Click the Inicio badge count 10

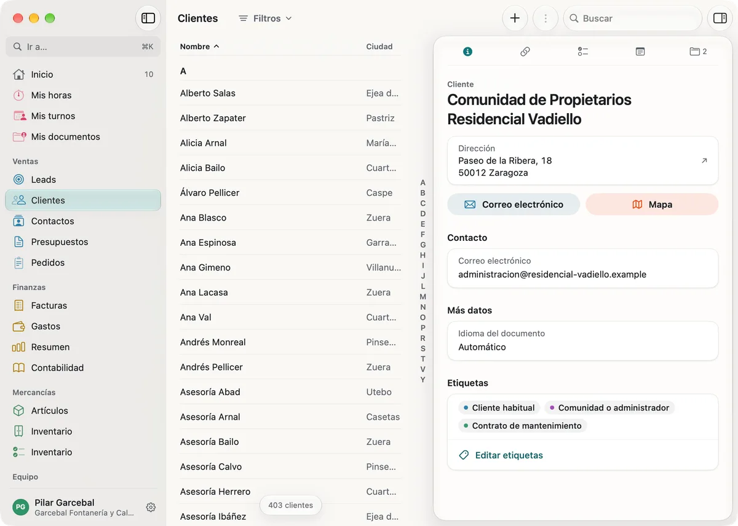[149, 74]
